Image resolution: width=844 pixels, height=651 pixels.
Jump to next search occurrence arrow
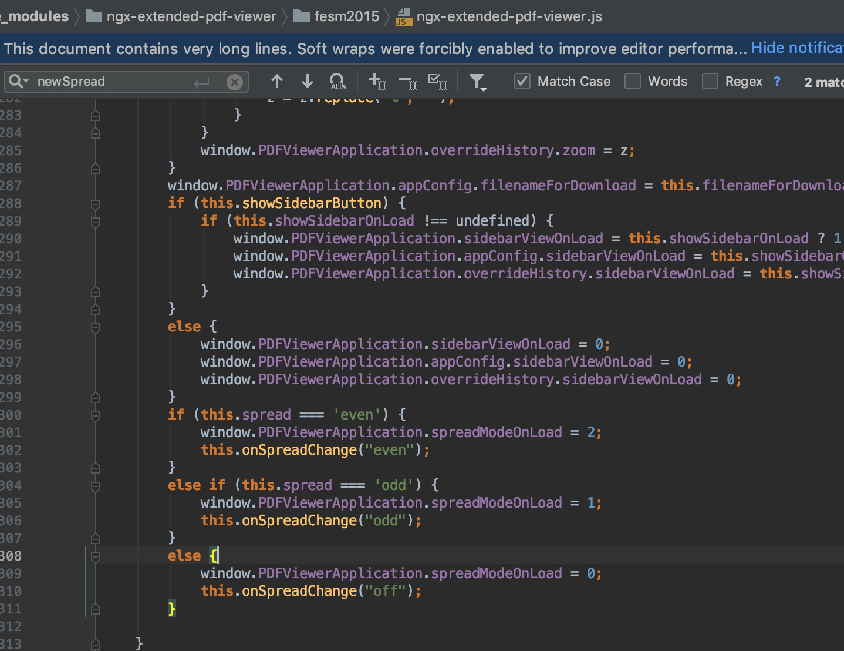point(307,81)
